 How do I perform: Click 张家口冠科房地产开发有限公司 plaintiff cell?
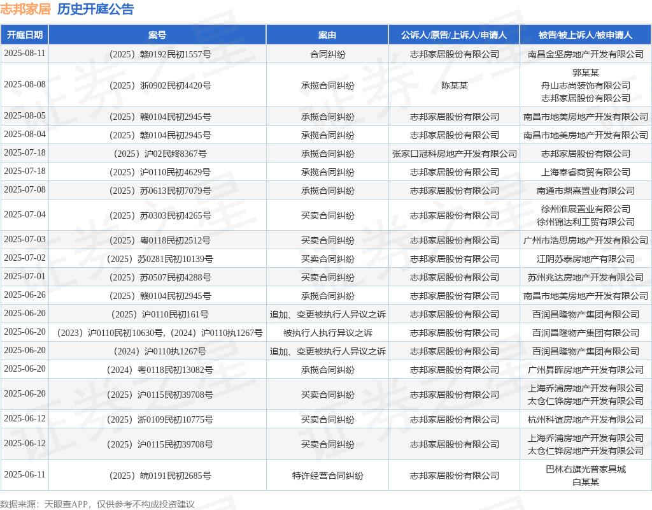[454, 154]
